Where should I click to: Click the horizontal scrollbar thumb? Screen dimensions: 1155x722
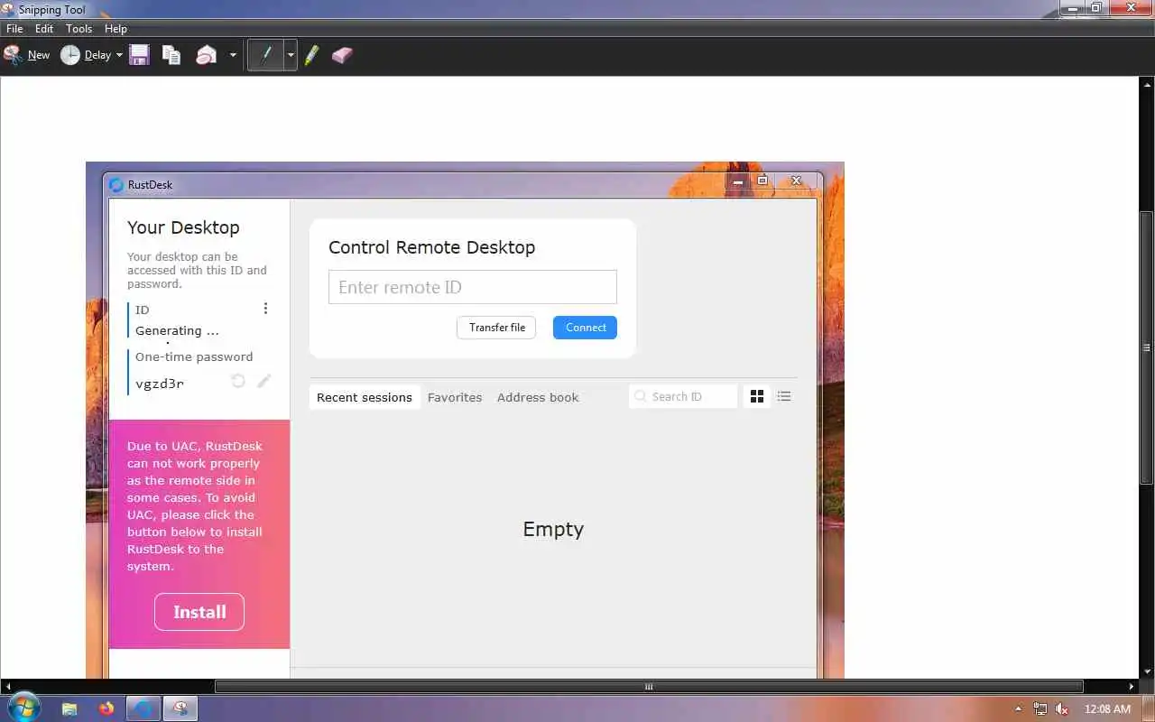(x=649, y=687)
